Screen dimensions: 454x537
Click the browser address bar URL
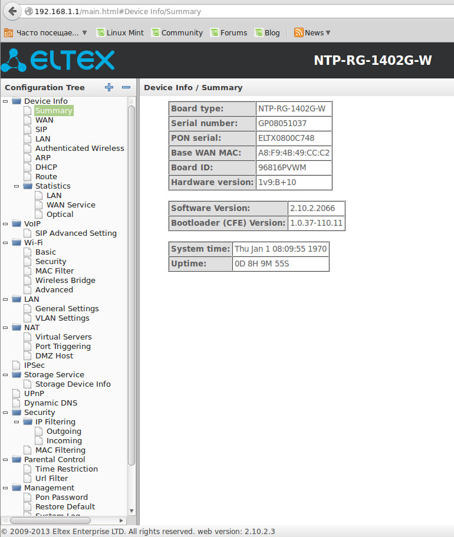pos(118,11)
